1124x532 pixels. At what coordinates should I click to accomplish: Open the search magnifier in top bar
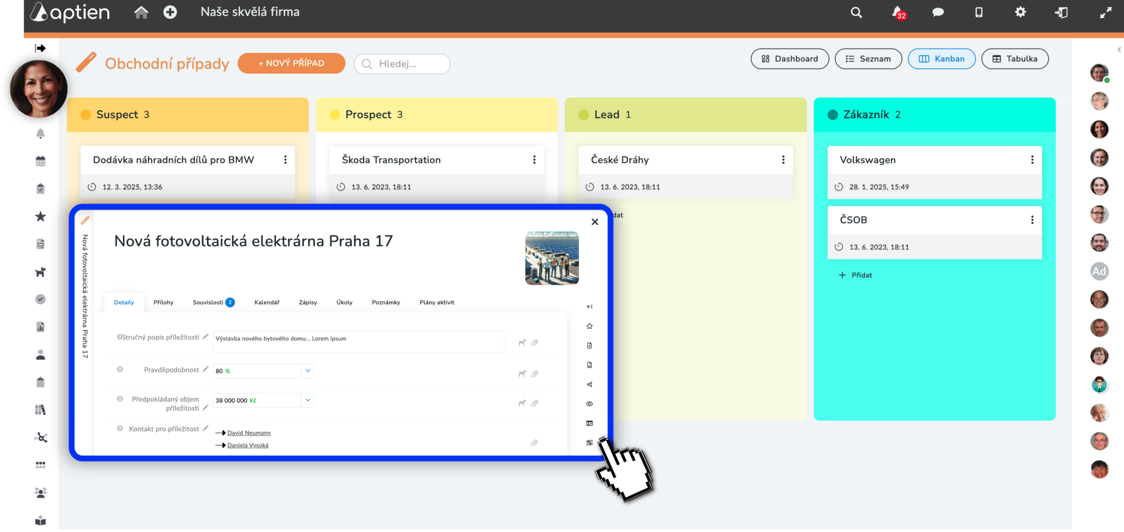pos(856,12)
